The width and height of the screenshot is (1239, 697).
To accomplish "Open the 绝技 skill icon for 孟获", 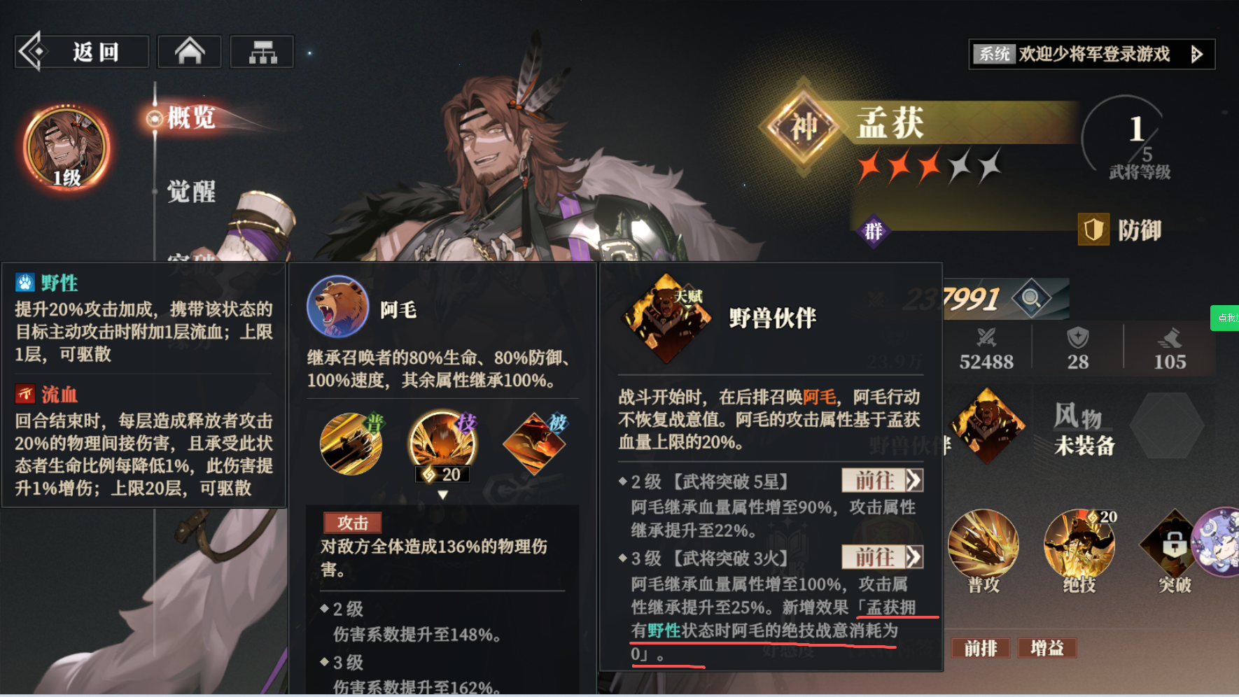I will coord(1079,544).
